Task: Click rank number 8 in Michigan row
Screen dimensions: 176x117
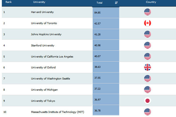Action: click(x=4, y=90)
